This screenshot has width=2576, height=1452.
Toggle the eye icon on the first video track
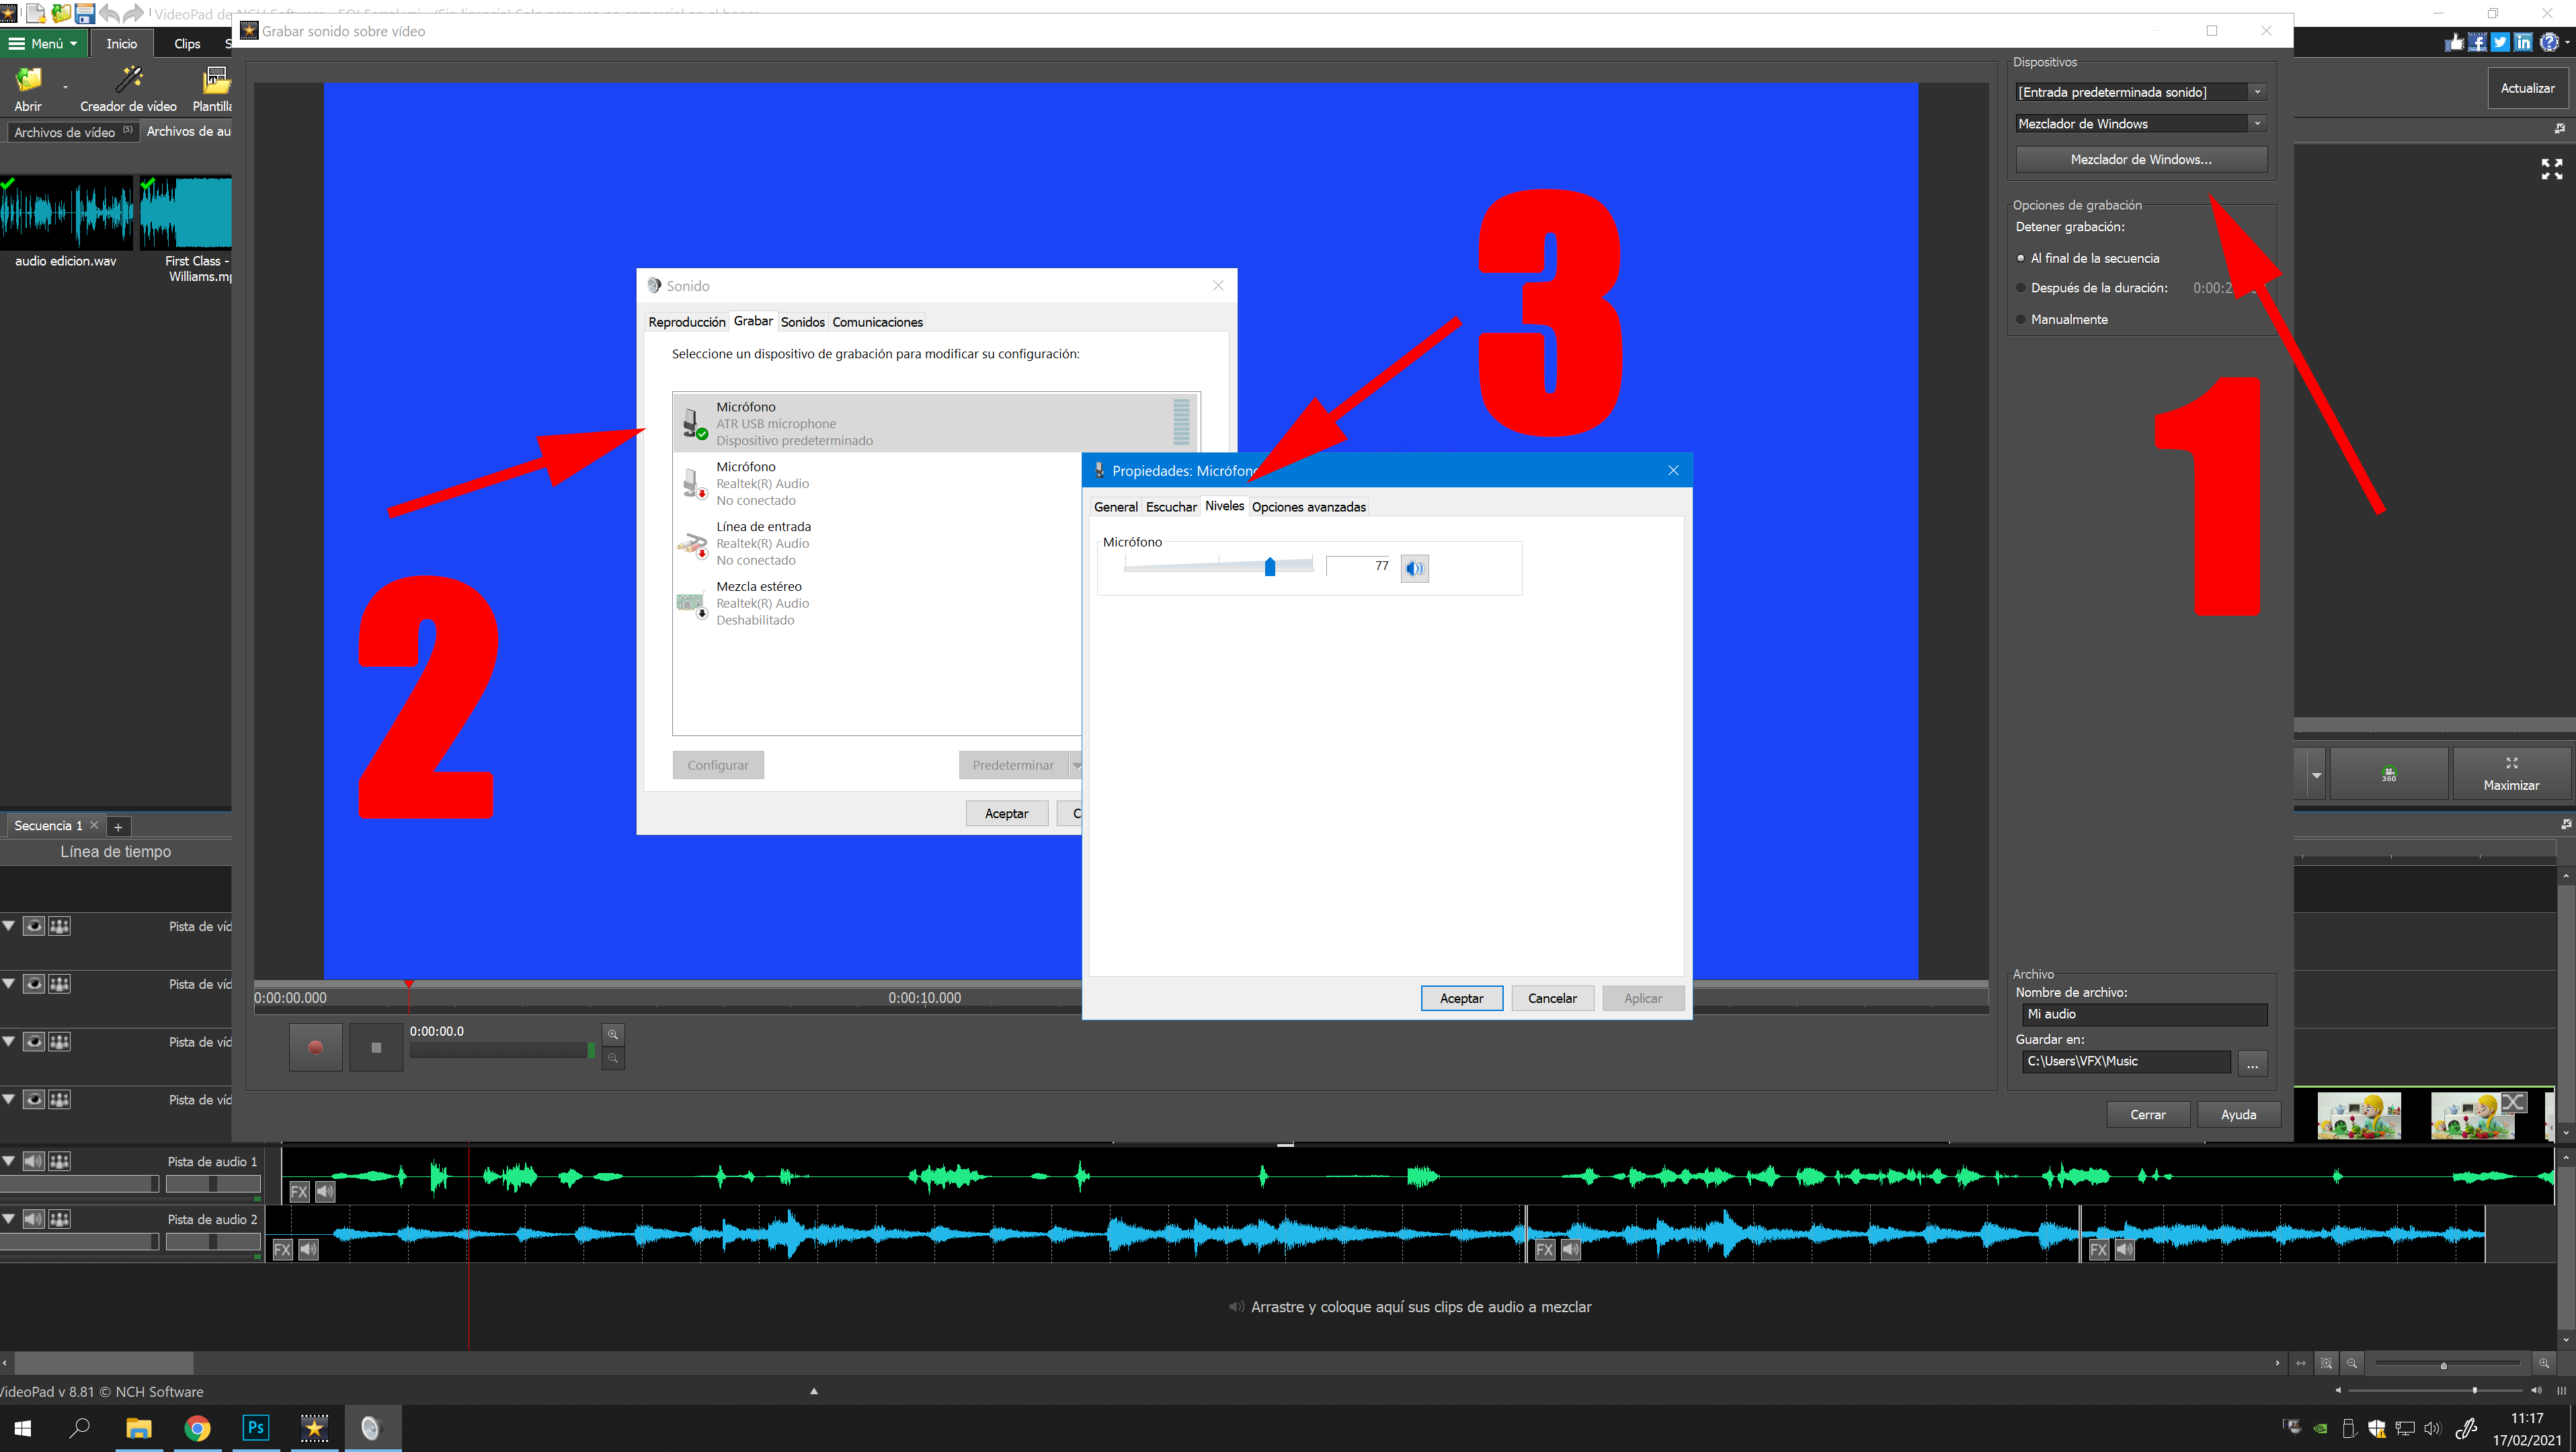[33, 926]
